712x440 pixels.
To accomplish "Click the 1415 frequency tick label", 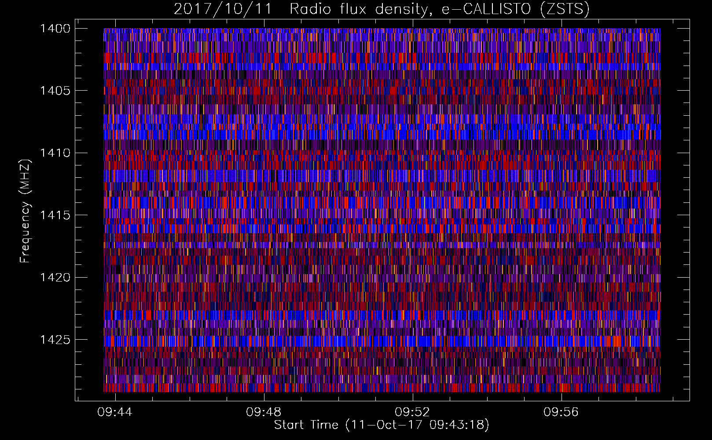I will coord(55,215).
